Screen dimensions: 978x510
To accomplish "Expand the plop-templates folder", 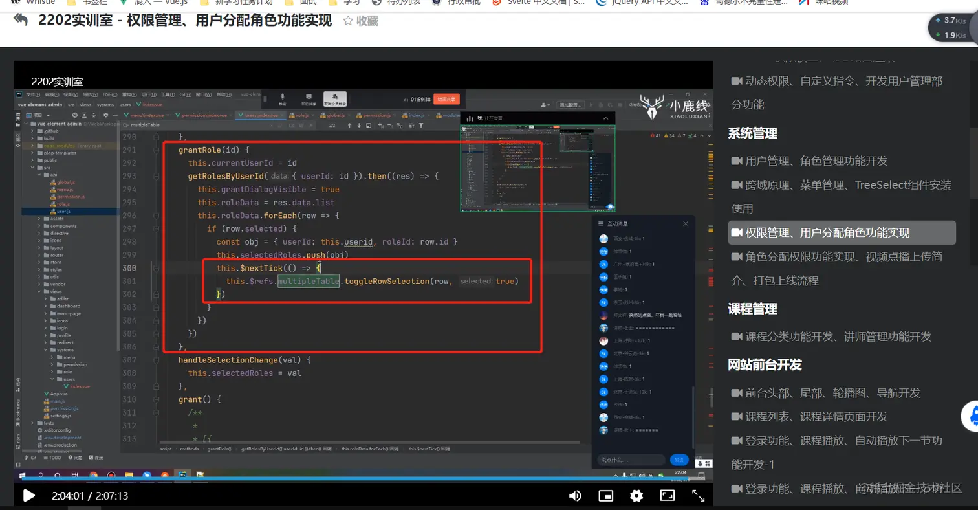I will point(32,153).
